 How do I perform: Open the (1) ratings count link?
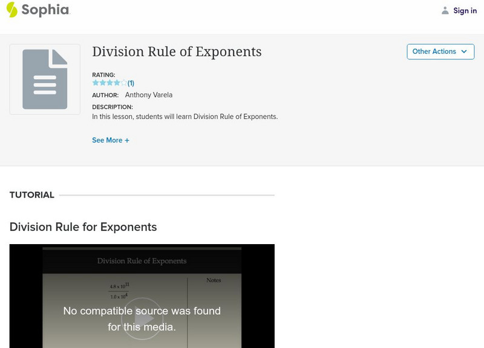tap(130, 82)
